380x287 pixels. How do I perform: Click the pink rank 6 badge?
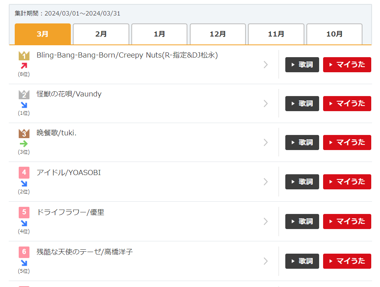[24, 252]
